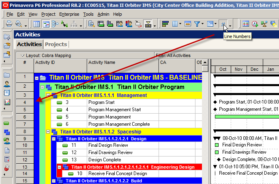Open the sidebar document page icon
Image resolution: width=279 pixels, height=184 pixels.
7,150
